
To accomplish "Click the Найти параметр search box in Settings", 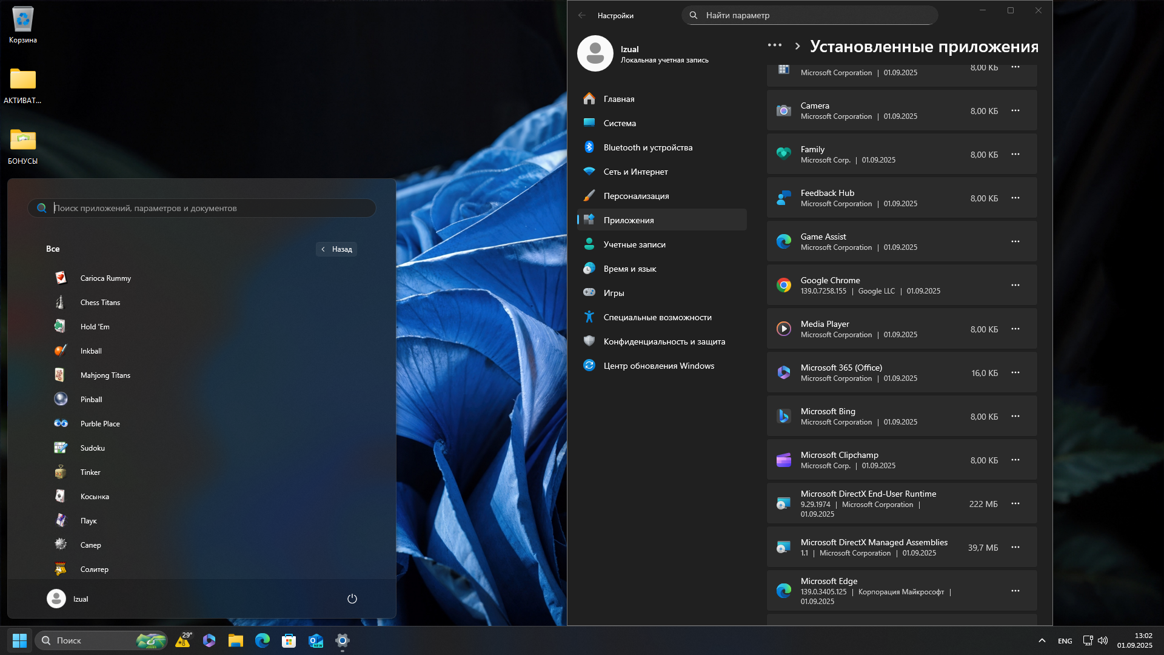I will tap(810, 15).
